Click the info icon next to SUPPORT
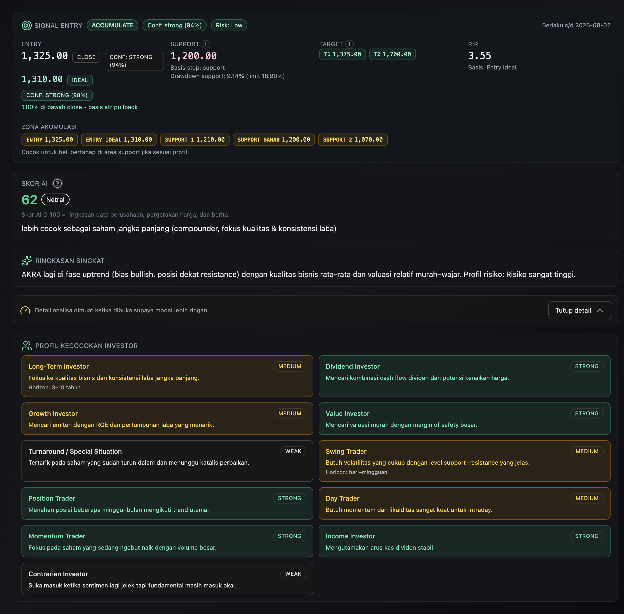624x614 pixels. click(x=206, y=44)
